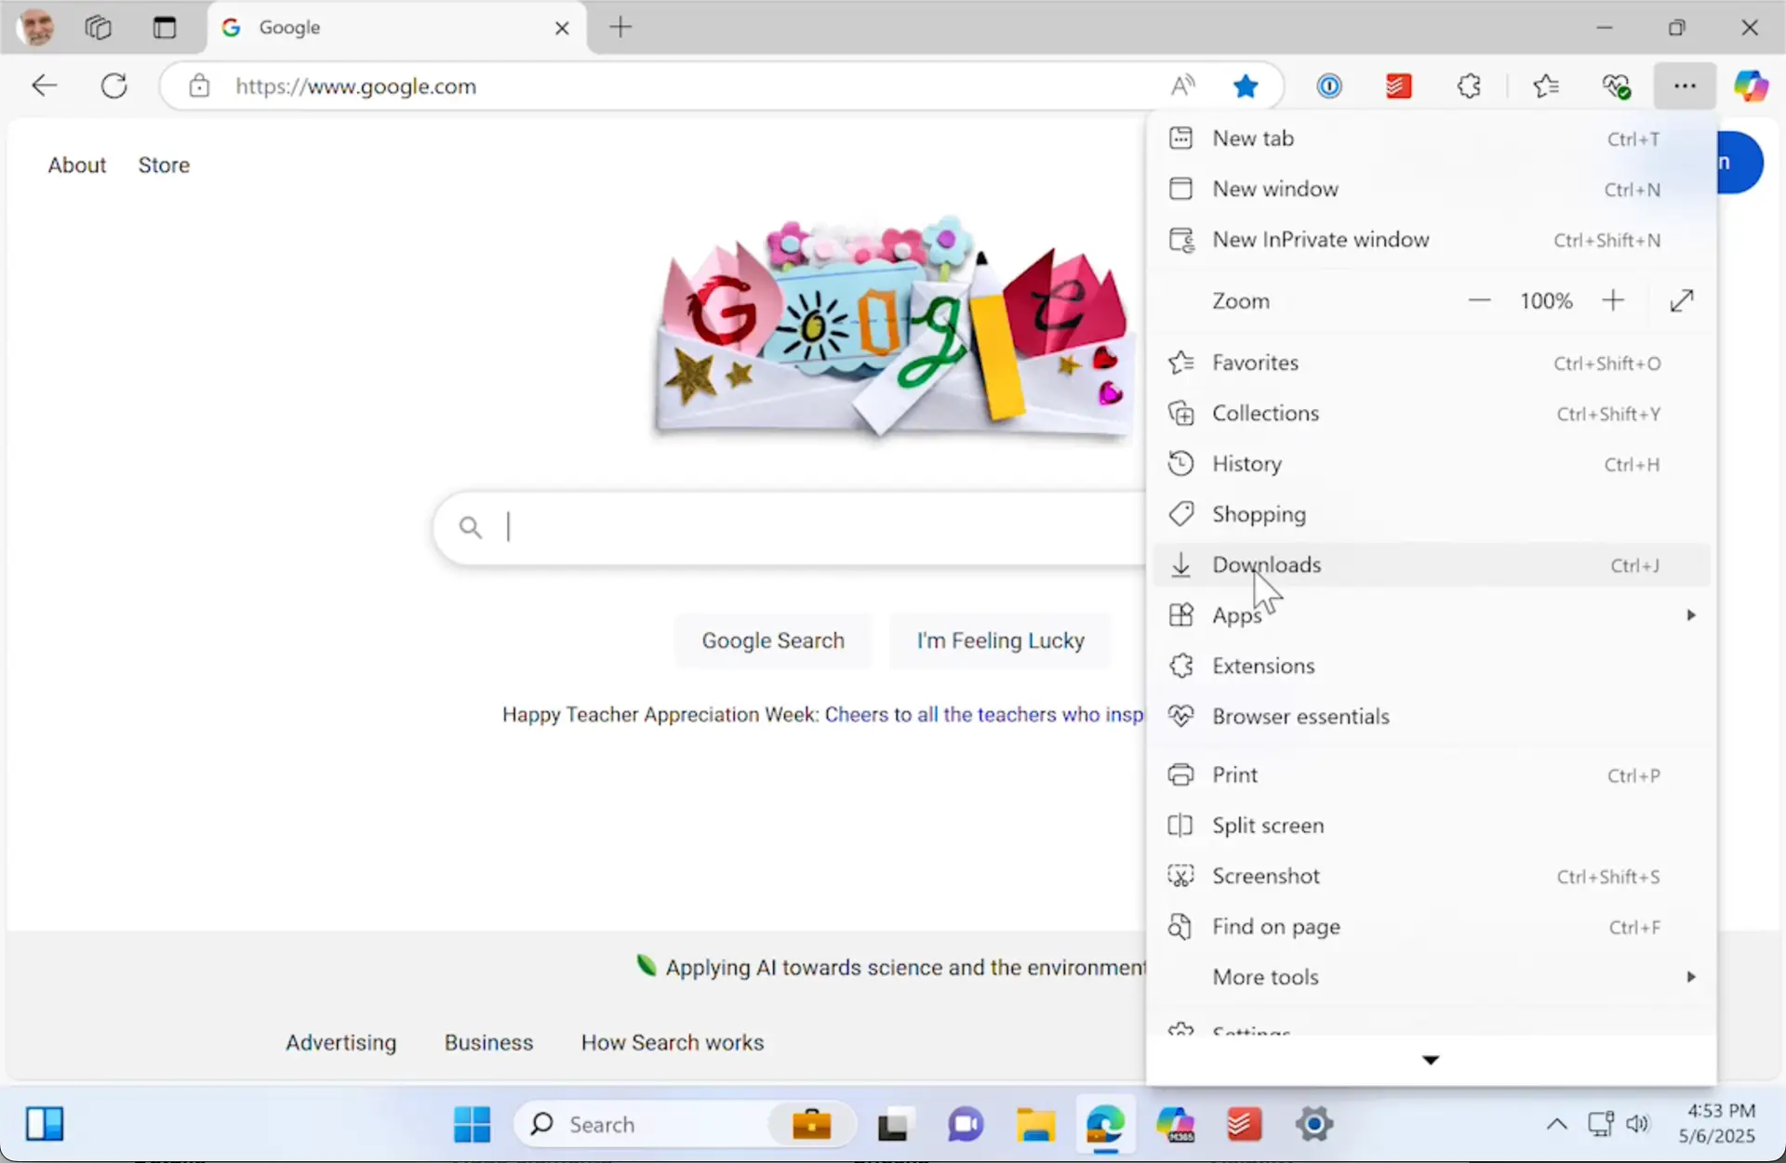Open Browser essentials menu entry
1786x1163 pixels.
(x=1431, y=717)
